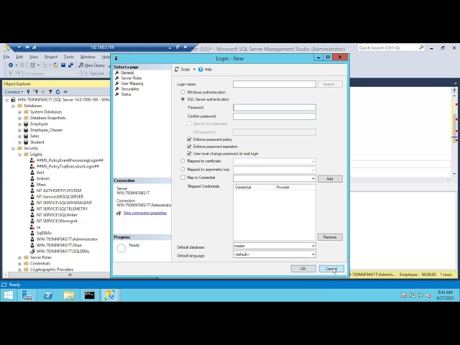The height and width of the screenshot is (345, 460).
Task: Open the Edit menu
Action: click(19, 57)
